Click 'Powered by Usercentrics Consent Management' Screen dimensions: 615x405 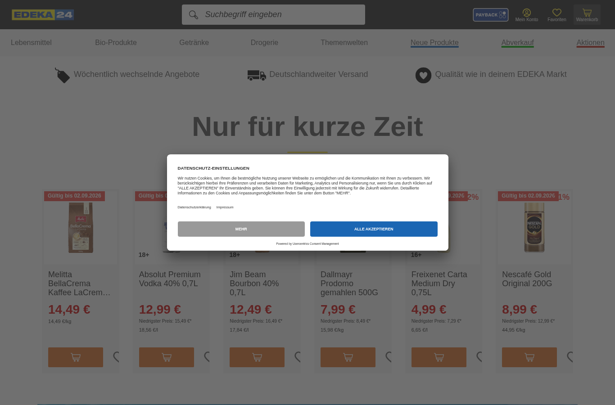point(307,243)
